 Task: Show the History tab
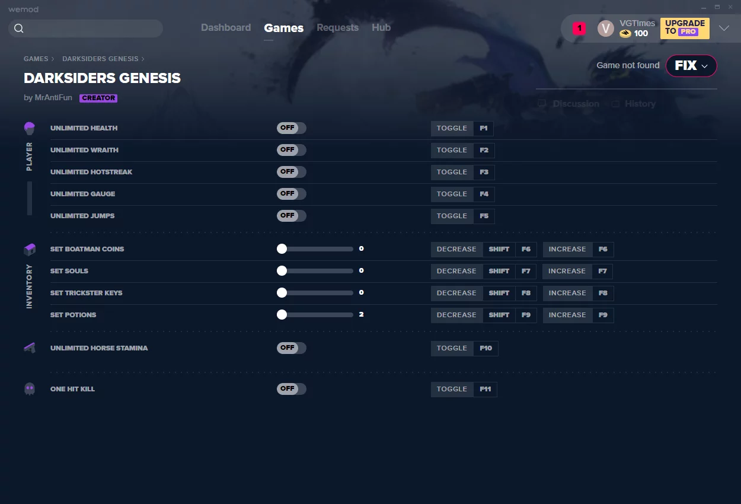tap(633, 104)
